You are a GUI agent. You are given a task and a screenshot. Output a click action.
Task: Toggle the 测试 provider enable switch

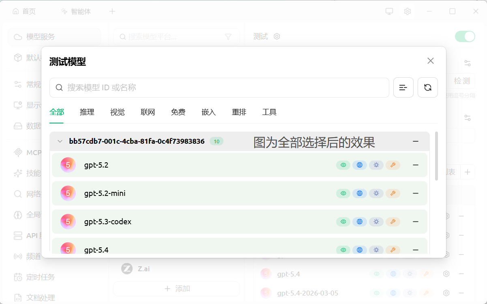(x=465, y=36)
